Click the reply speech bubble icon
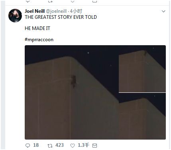 click(x=28, y=146)
